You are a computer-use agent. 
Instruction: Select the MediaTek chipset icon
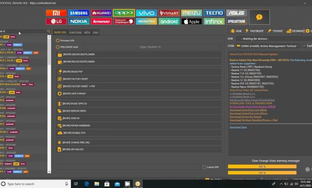coord(146,21)
